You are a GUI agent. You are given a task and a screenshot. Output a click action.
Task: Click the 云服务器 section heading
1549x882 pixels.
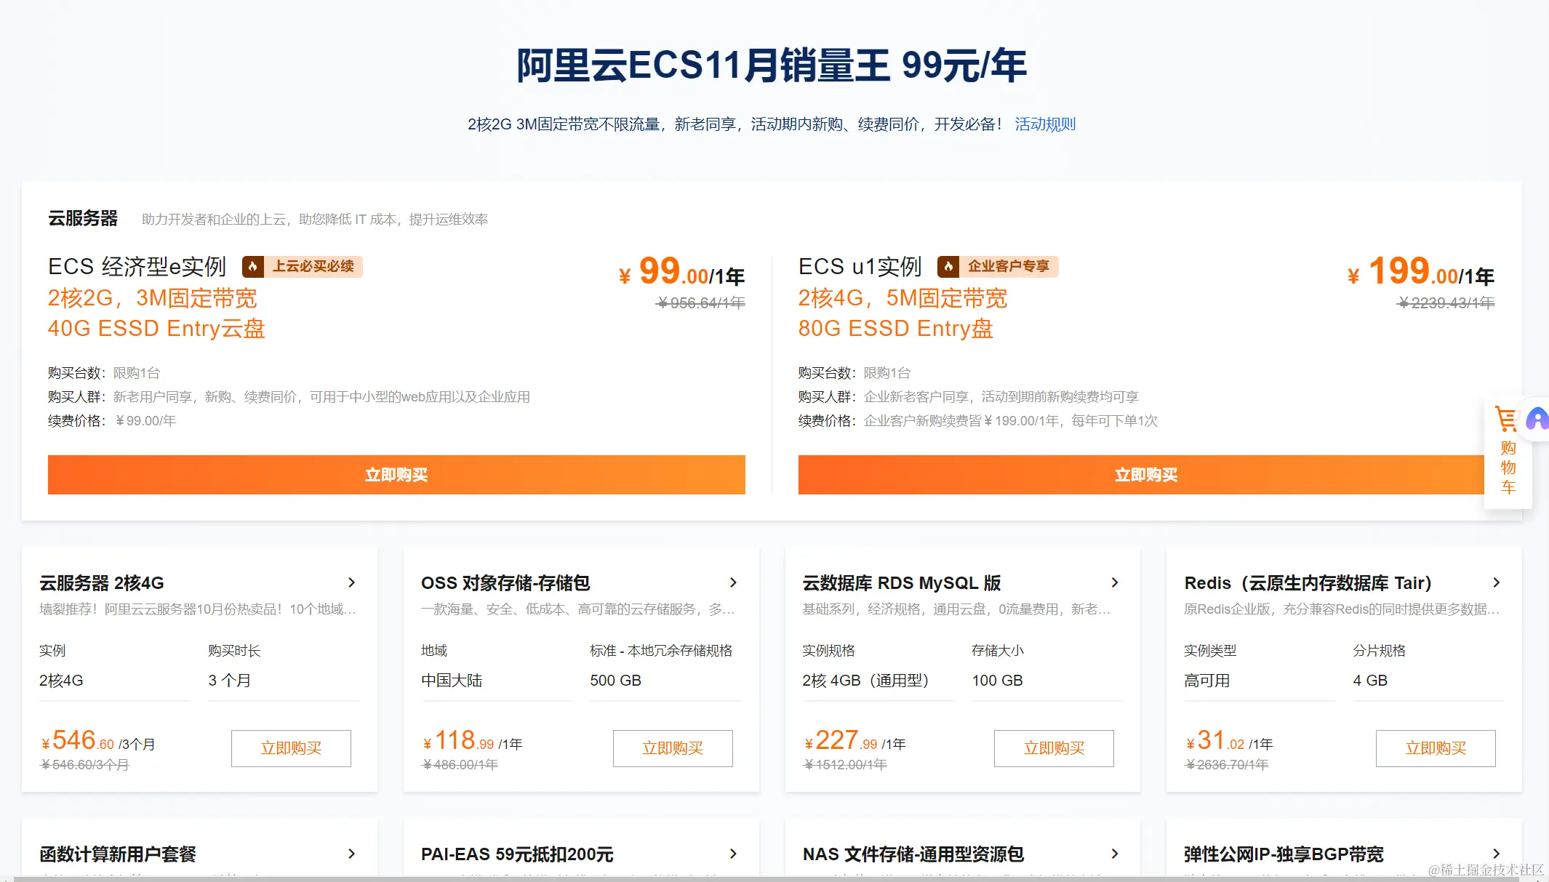point(83,218)
